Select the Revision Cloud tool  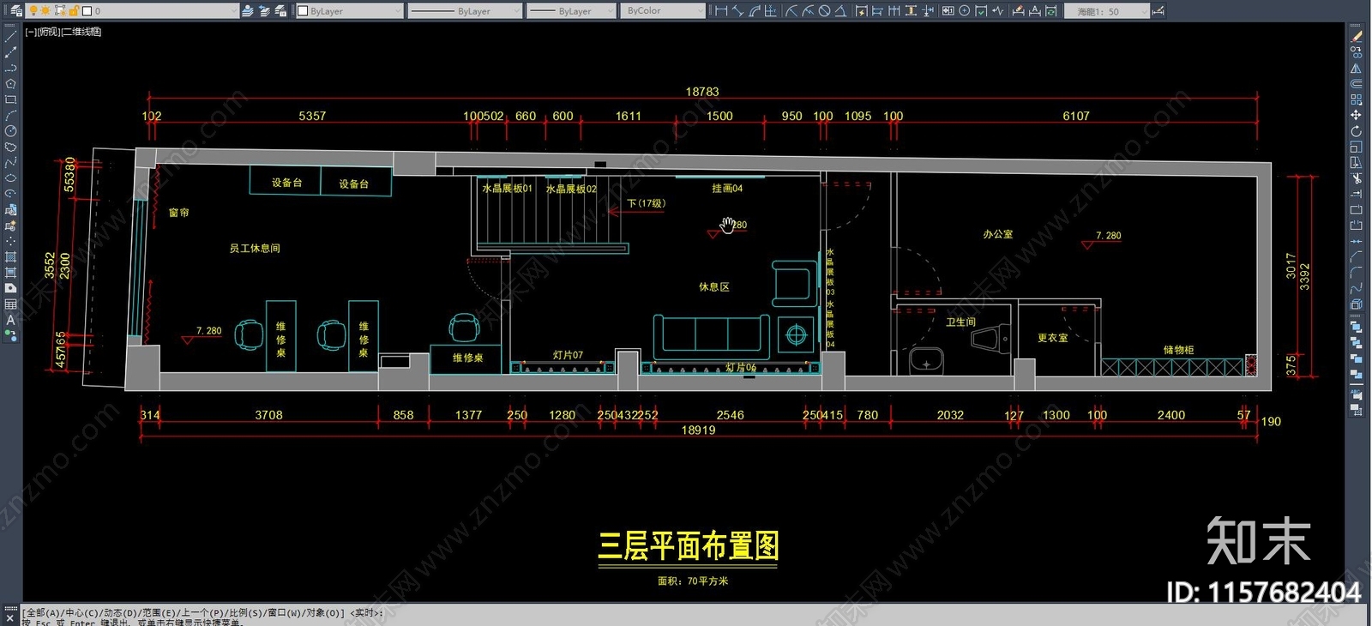coord(10,147)
